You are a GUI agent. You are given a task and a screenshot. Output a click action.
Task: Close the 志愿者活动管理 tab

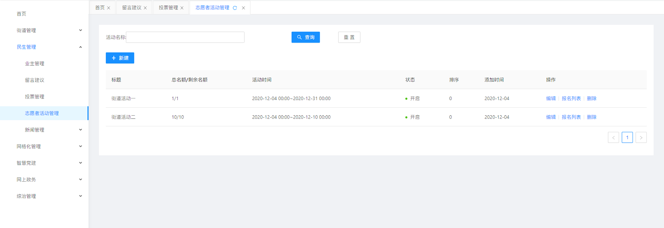(244, 8)
